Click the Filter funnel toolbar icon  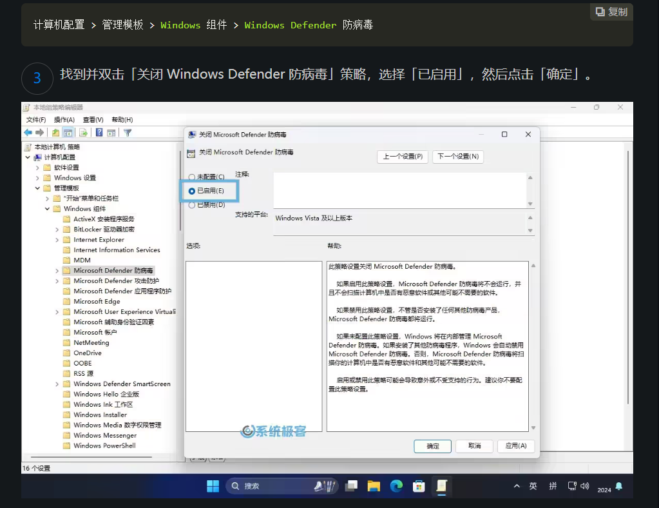[128, 133]
